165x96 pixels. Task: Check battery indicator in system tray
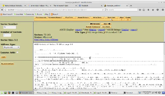coord(160,93)
